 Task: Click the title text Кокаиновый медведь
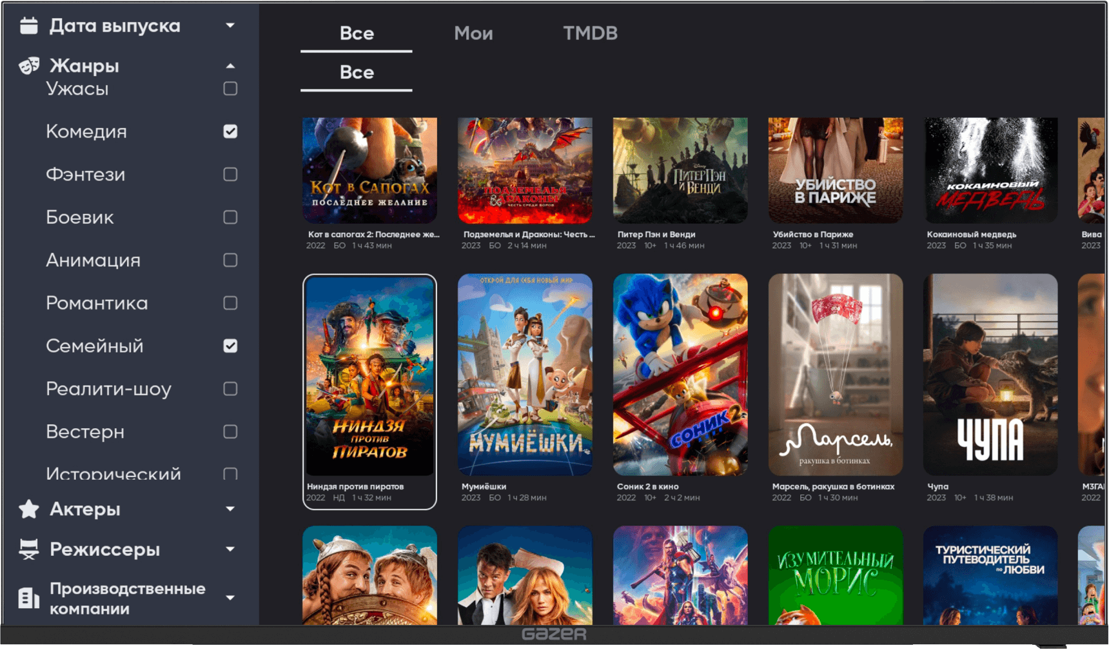click(972, 235)
